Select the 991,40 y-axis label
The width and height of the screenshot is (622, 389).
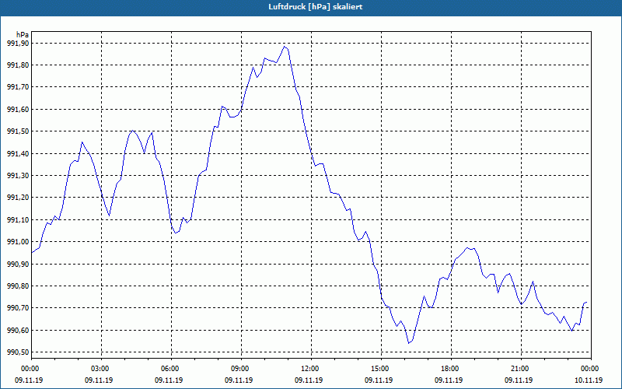[x=18, y=153]
